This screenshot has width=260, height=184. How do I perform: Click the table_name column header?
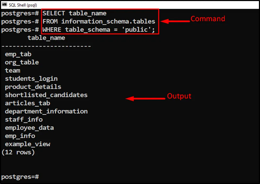[46, 38]
